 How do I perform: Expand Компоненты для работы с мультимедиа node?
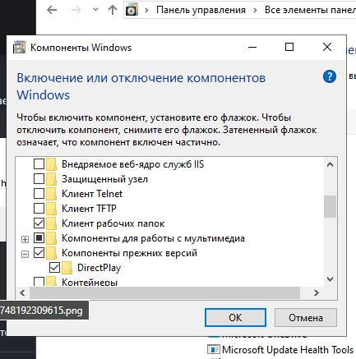pyautogui.click(x=25, y=239)
